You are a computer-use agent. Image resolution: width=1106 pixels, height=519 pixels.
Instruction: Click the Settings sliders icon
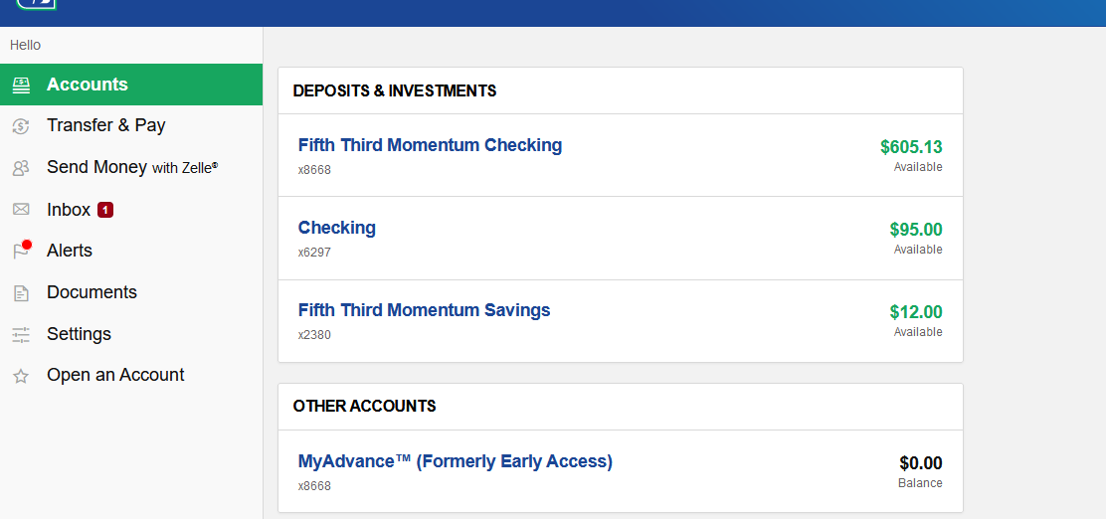point(21,335)
